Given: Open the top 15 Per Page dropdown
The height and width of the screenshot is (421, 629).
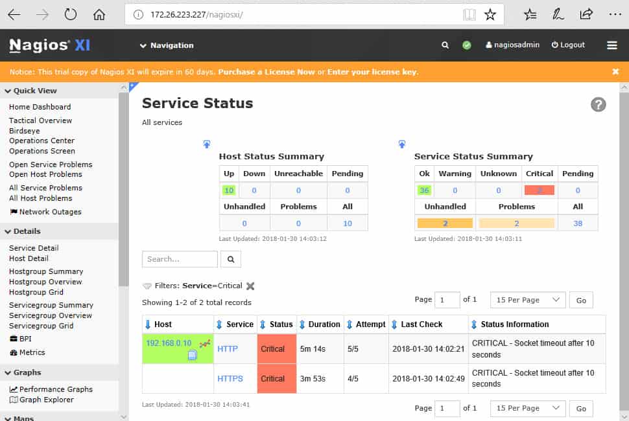Looking at the screenshot, I should (527, 300).
